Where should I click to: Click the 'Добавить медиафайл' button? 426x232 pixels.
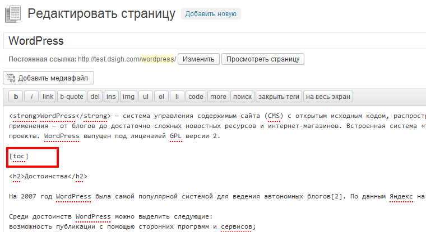click(48, 78)
